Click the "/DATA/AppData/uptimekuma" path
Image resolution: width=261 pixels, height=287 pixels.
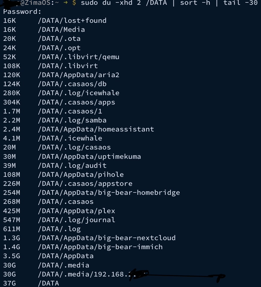89,157
